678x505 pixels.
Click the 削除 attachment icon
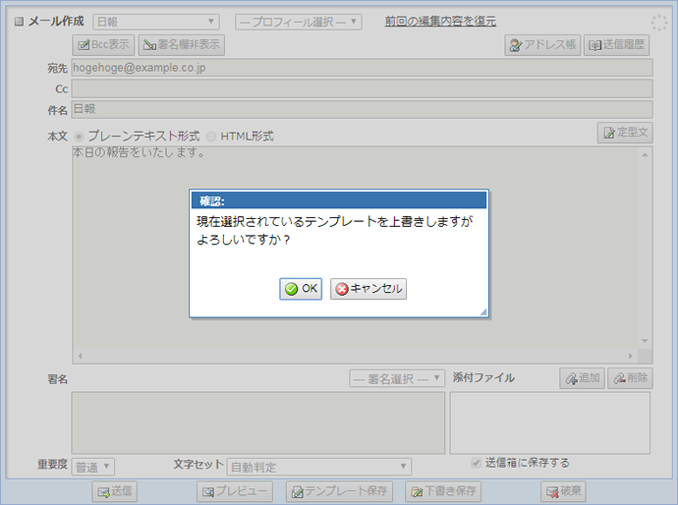619,379
